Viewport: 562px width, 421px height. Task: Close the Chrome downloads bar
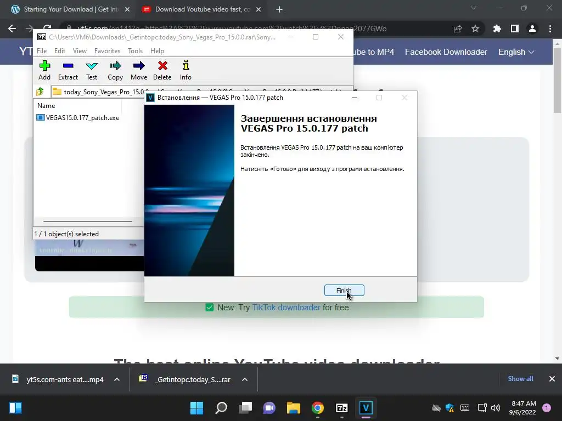coord(552,379)
